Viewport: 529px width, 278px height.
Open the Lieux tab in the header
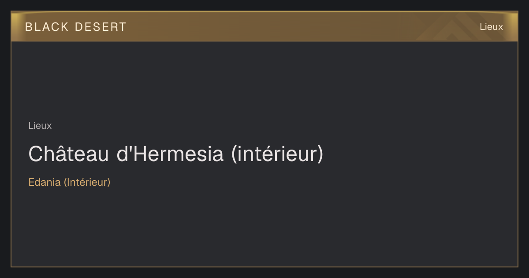491,27
